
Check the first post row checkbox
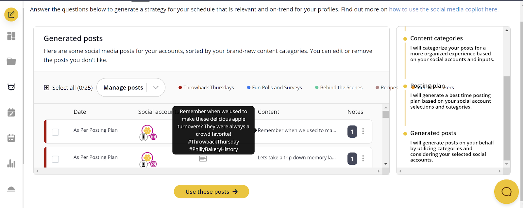click(56, 132)
